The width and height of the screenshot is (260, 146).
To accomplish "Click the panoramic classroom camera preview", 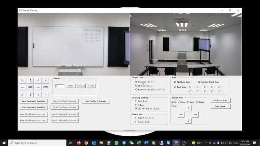I will 186,44.
